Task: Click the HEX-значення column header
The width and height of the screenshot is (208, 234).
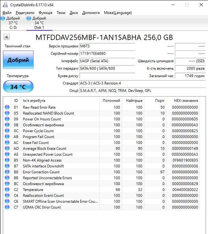Action: click(183, 101)
